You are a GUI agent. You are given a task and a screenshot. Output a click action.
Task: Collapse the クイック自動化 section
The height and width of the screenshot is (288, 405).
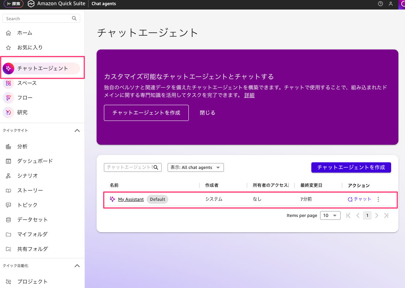pos(77,266)
